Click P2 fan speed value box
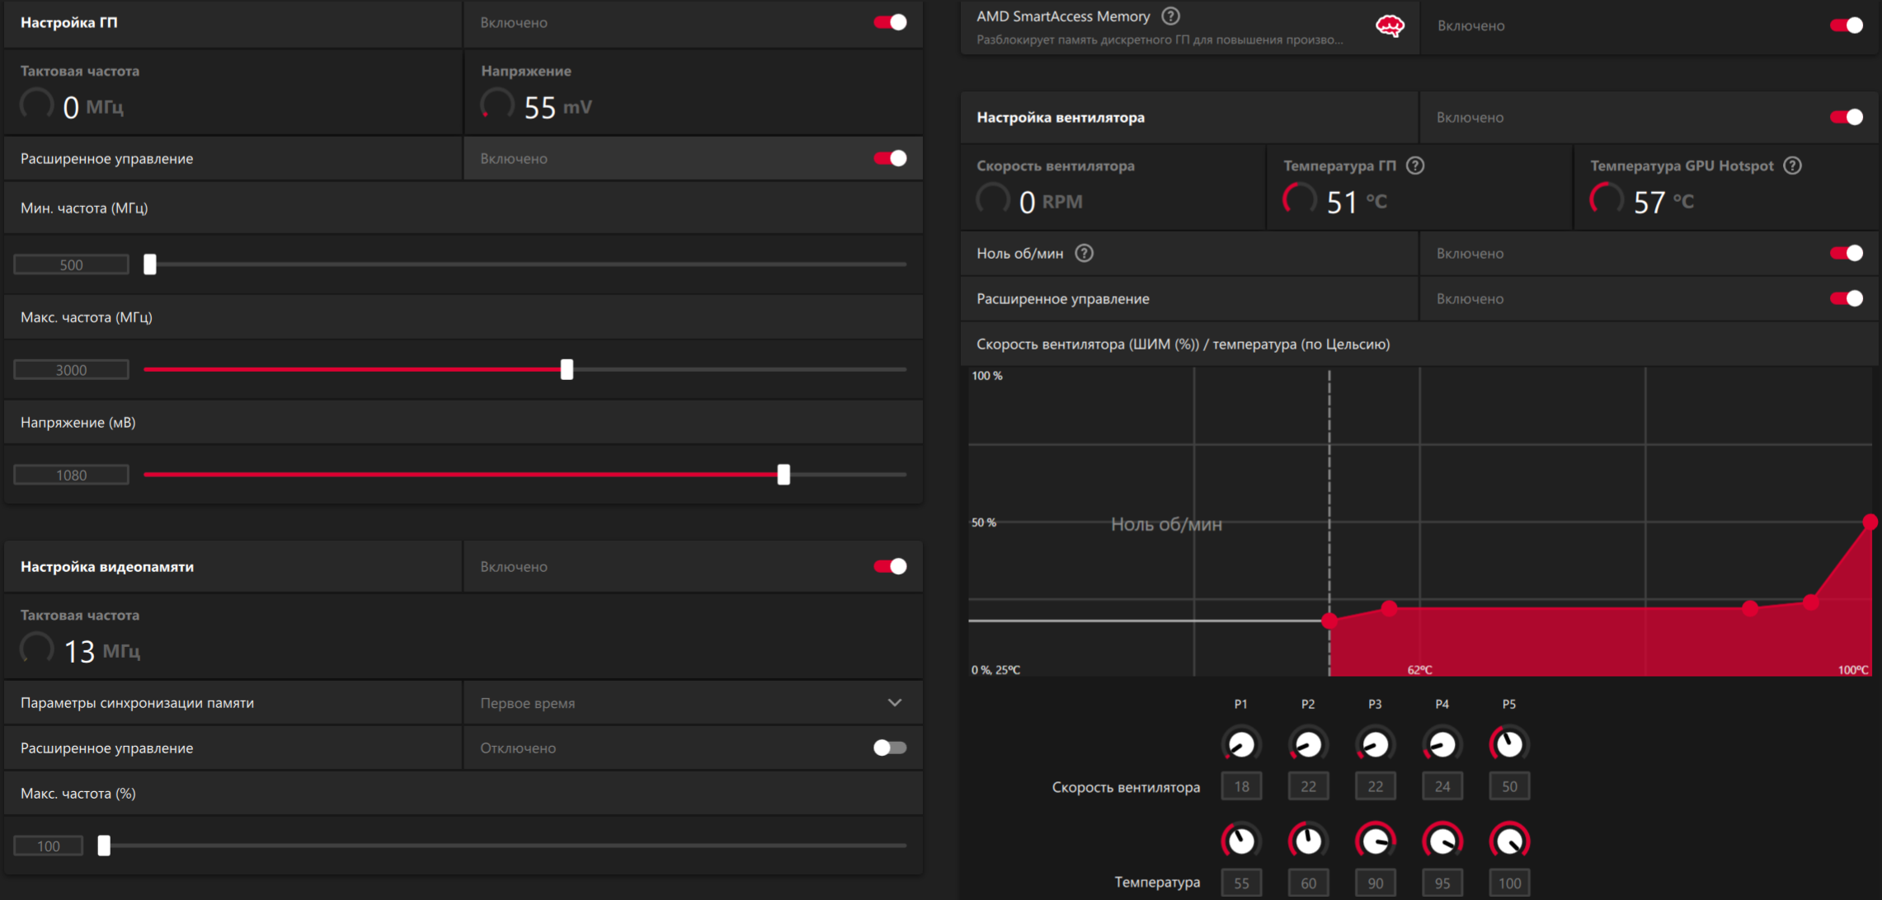Image resolution: width=1882 pixels, height=900 pixels. [1308, 786]
